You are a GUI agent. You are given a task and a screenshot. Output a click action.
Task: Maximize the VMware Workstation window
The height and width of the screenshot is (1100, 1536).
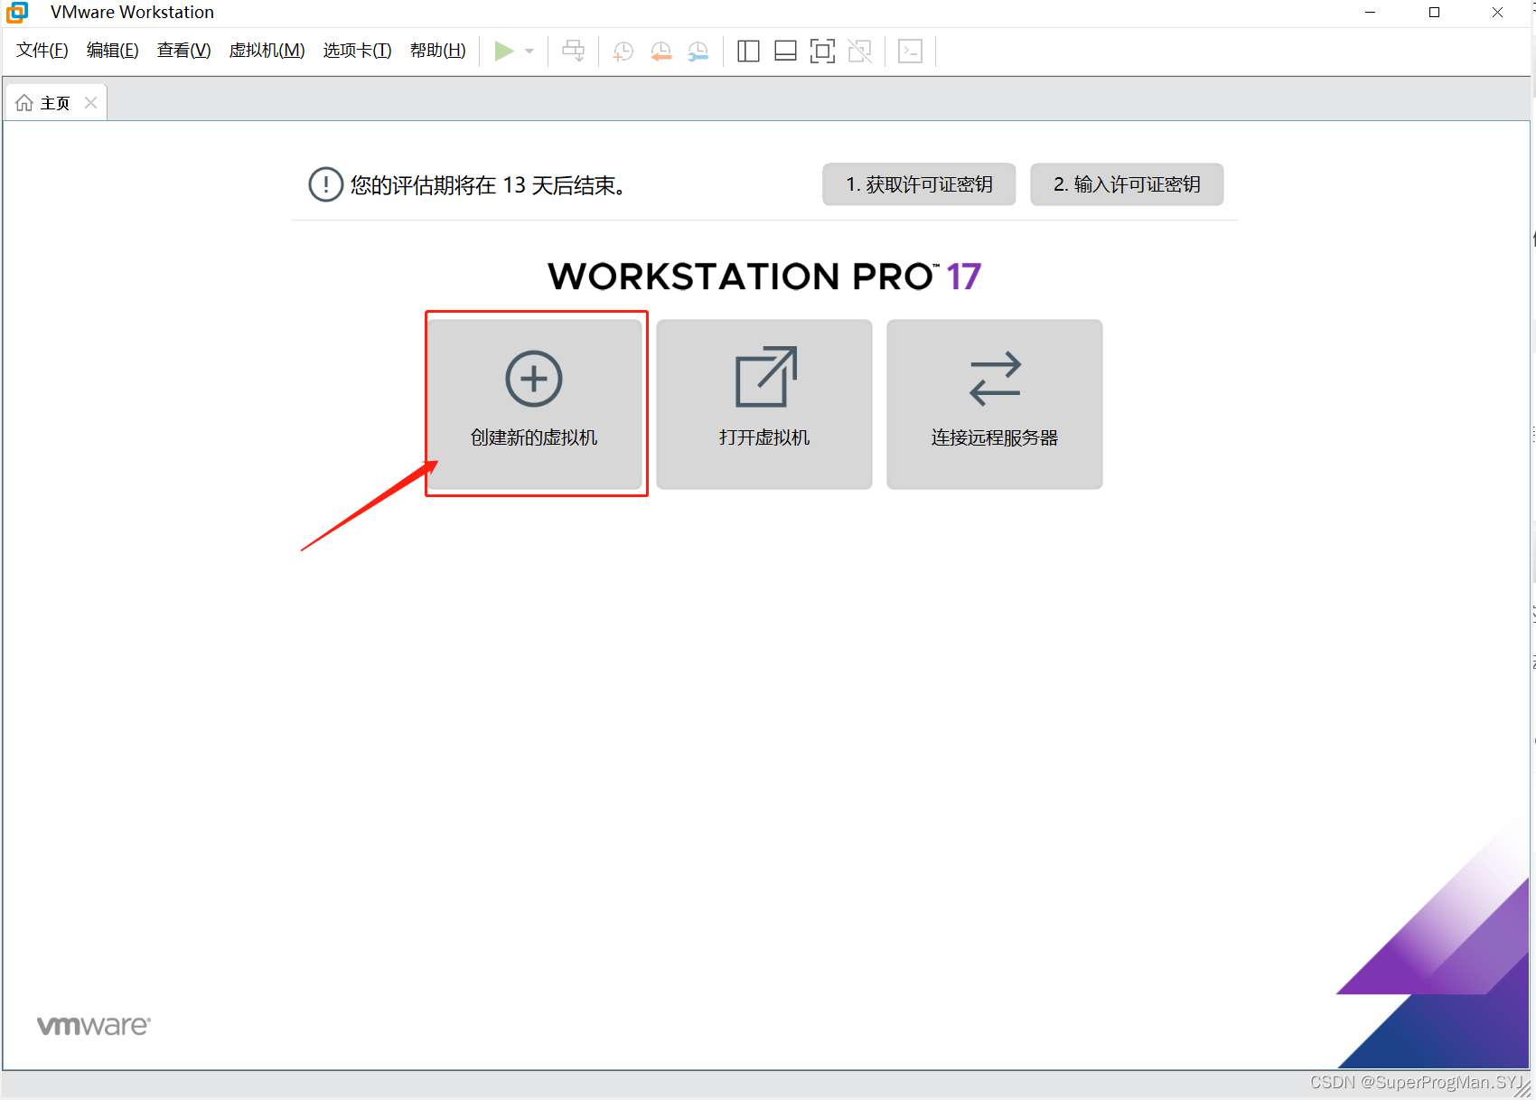[1434, 13]
